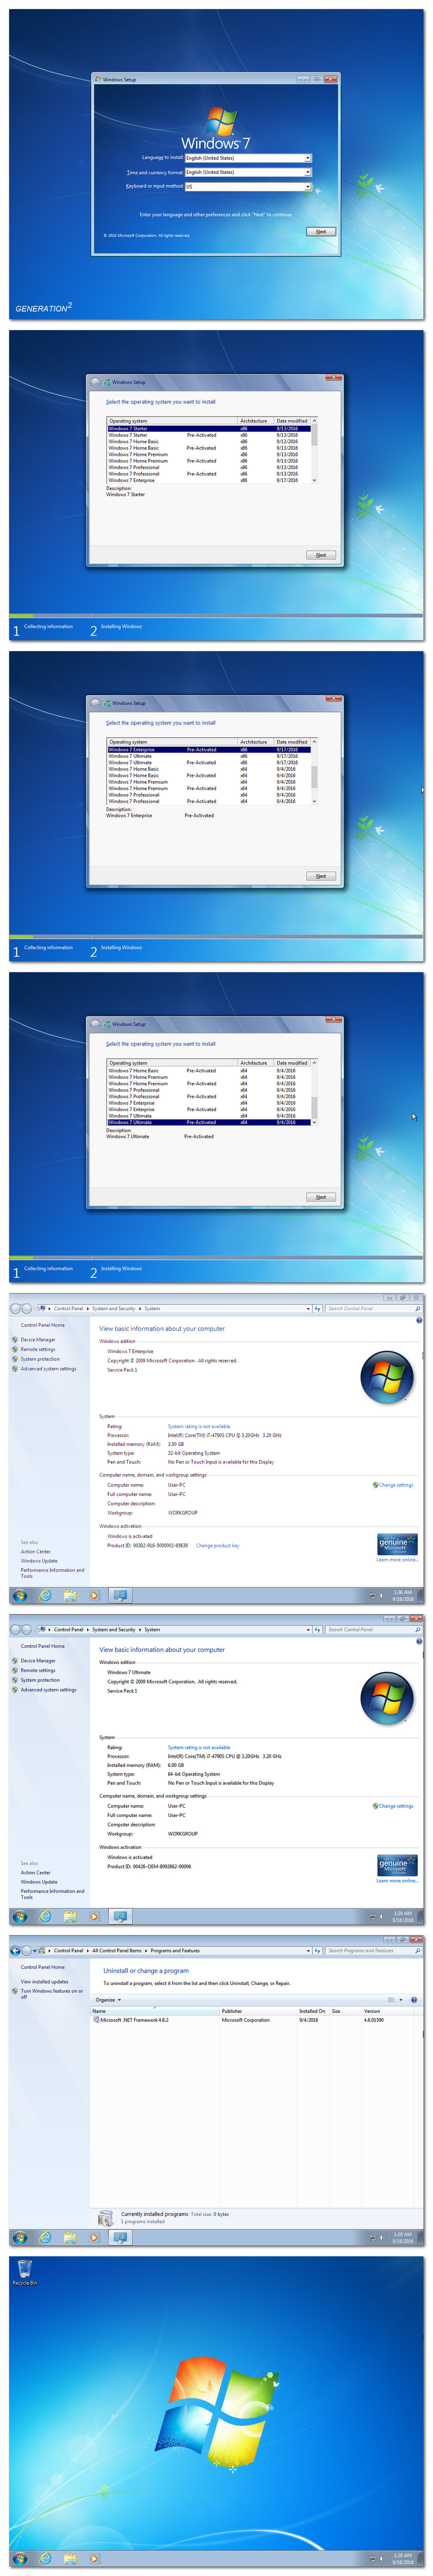Screen dimensions: 433x2576
Task: Open Performance Information and Tools in the Enterprise window
Action: click(52, 1572)
